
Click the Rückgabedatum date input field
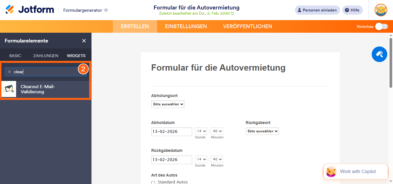click(x=171, y=159)
